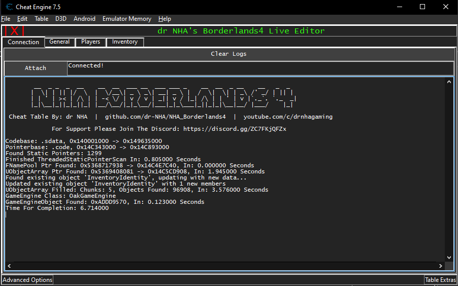Click the log scroll up arrow
Image resolution: width=458 pixels, height=286 pixels.
coord(449,82)
